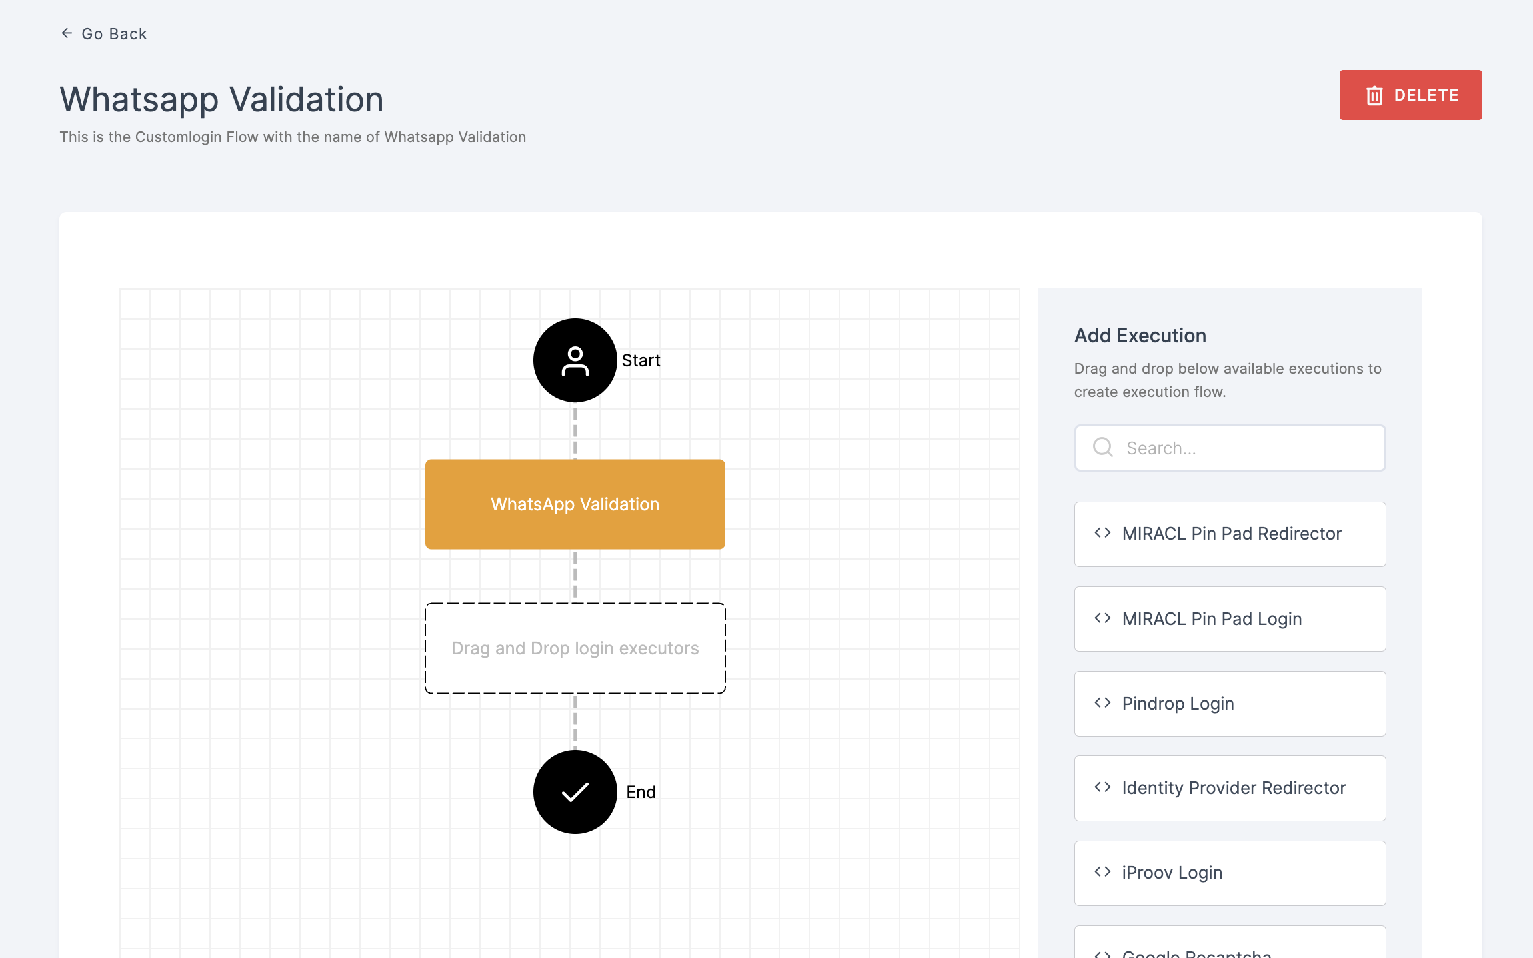Viewport: 1533px width, 958px height.
Task: Click the trash DELETE icon button
Action: [1375, 95]
